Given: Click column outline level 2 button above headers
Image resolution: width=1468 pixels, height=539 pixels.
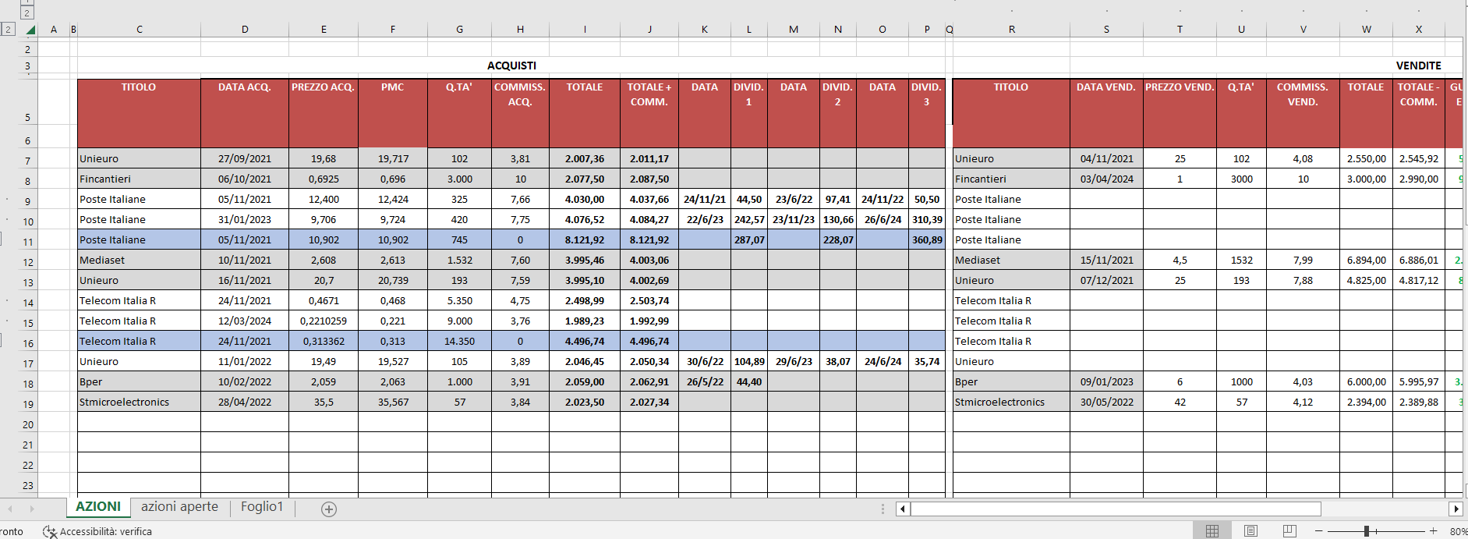Looking at the screenshot, I should (27, 12).
